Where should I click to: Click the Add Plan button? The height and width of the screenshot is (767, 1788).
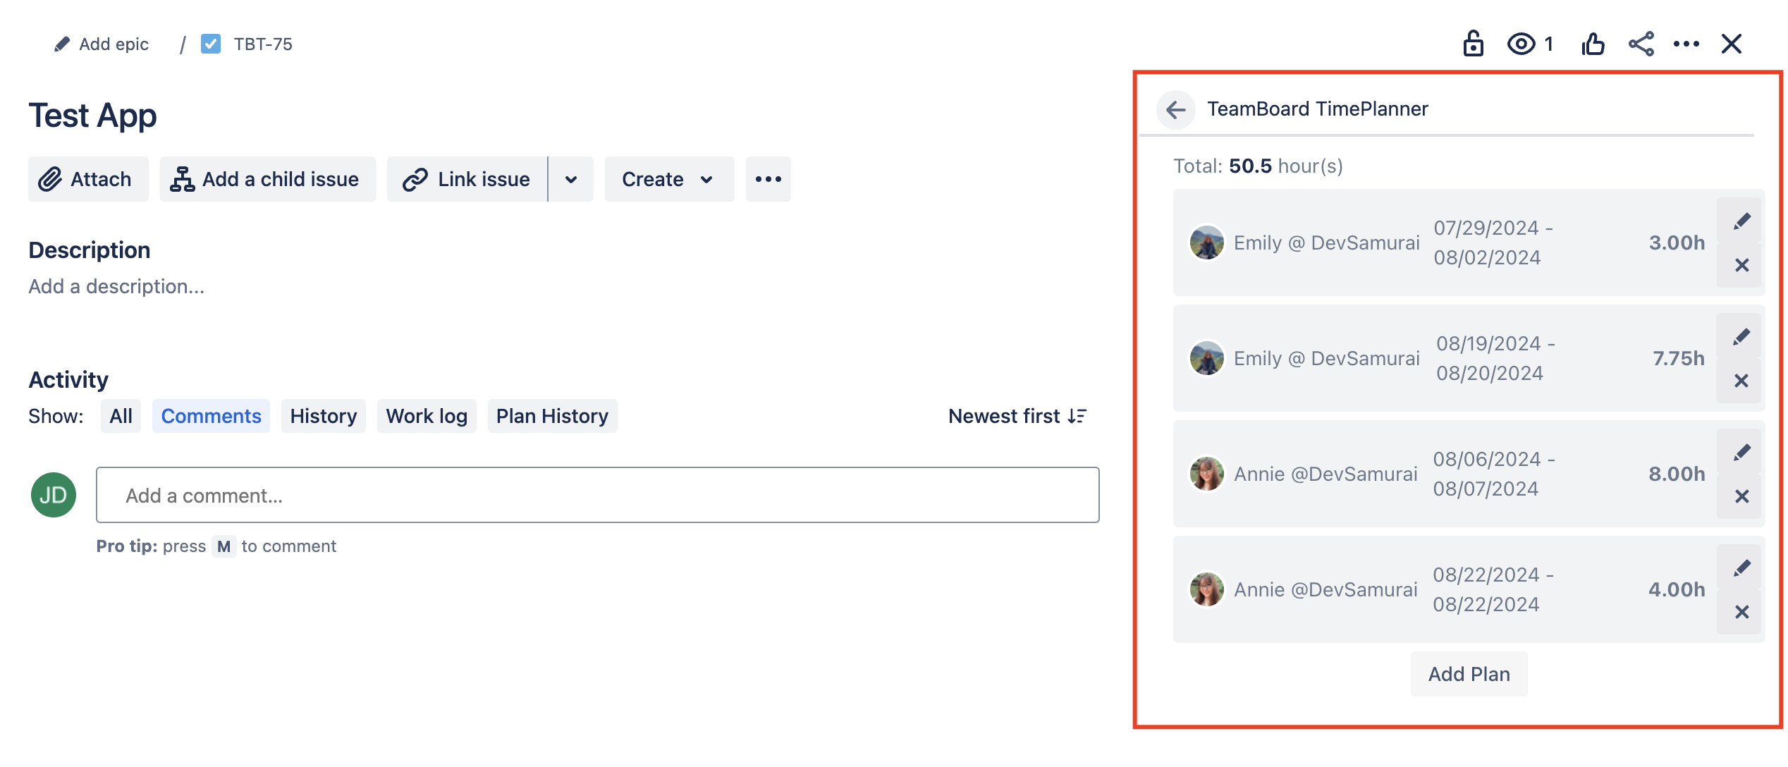click(1469, 675)
